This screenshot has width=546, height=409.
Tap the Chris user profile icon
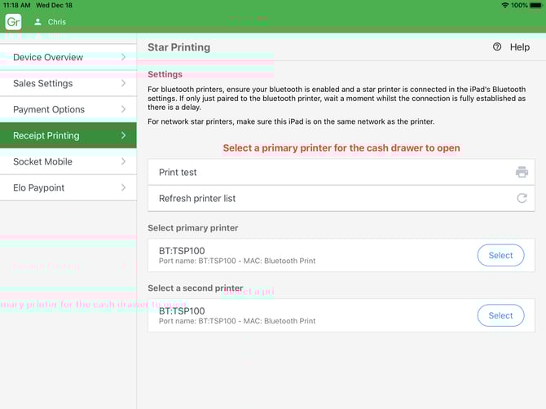[x=37, y=22]
